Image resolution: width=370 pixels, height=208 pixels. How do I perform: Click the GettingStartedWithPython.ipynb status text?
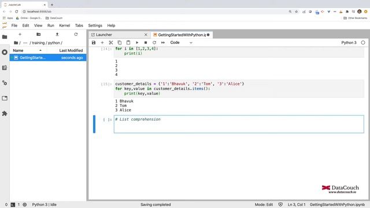(x=337, y=205)
